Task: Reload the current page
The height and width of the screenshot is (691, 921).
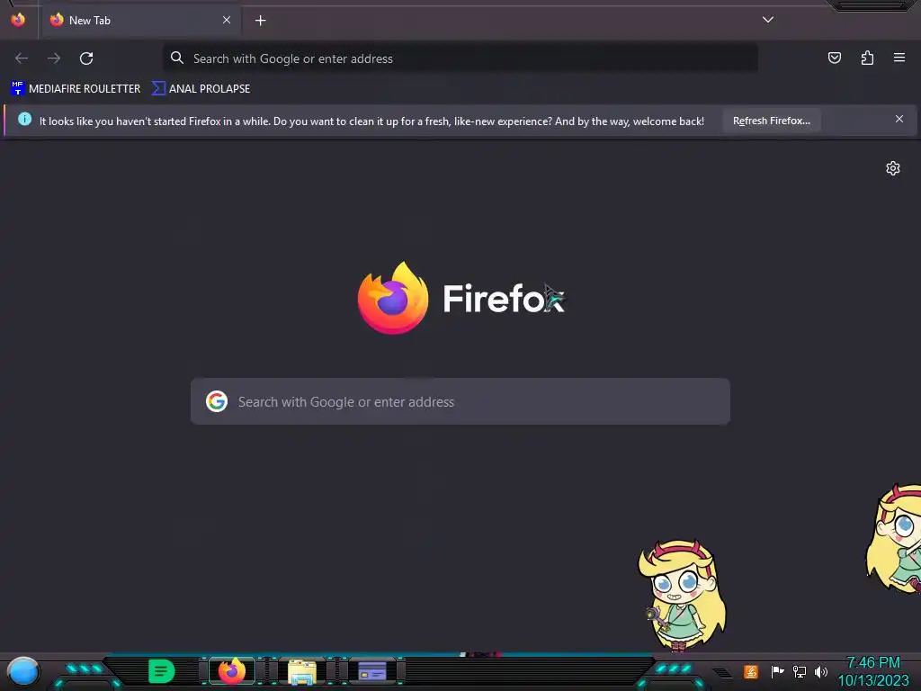Action: [86, 58]
